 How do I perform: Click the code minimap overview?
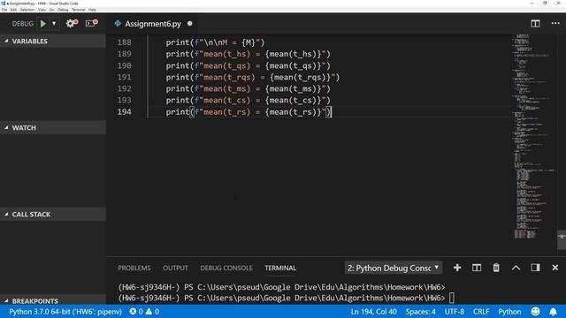533,136
